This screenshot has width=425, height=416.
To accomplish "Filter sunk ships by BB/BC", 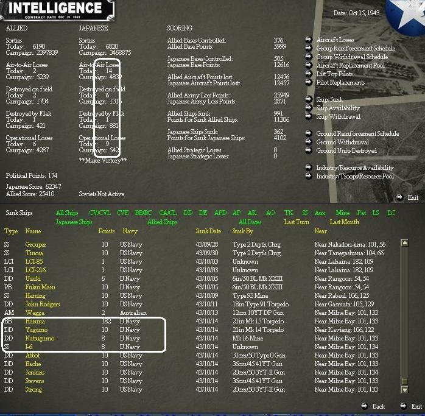I will click(143, 213).
